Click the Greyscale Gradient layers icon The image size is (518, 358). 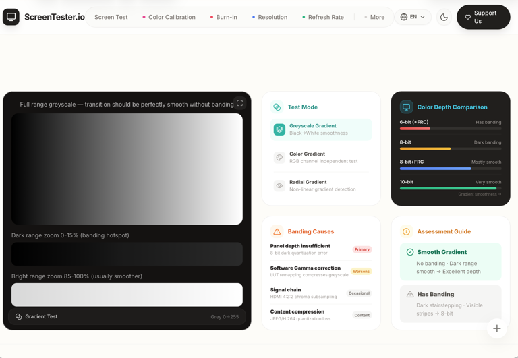click(279, 129)
